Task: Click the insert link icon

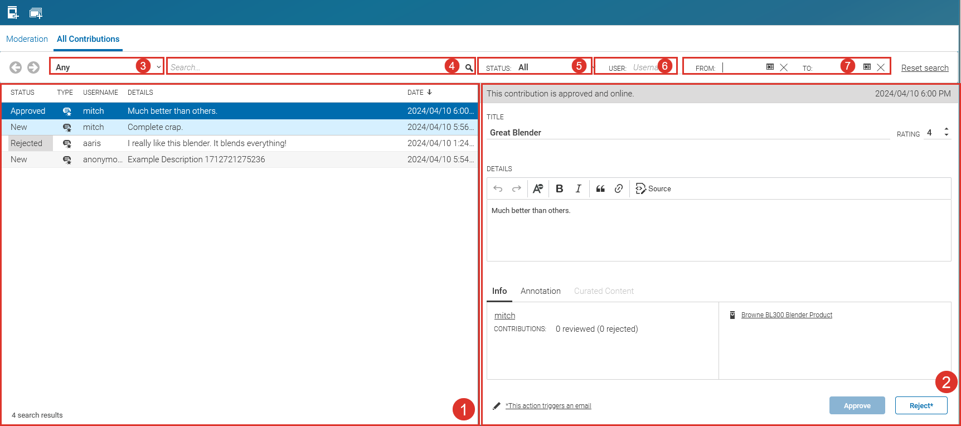Action: [x=619, y=189]
